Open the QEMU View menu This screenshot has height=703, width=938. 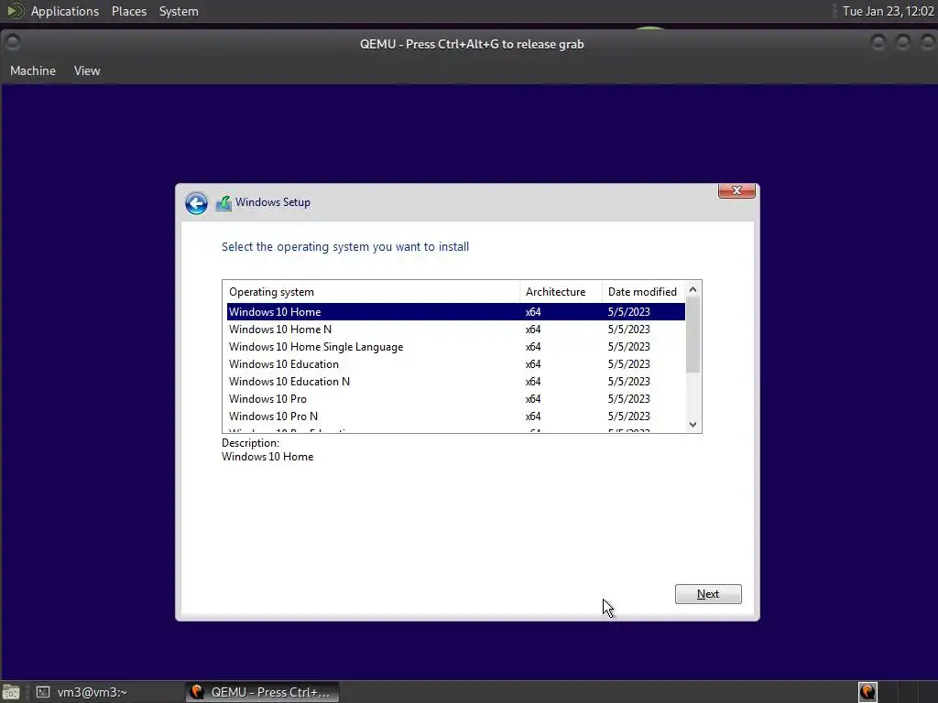(x=87, y=70)
